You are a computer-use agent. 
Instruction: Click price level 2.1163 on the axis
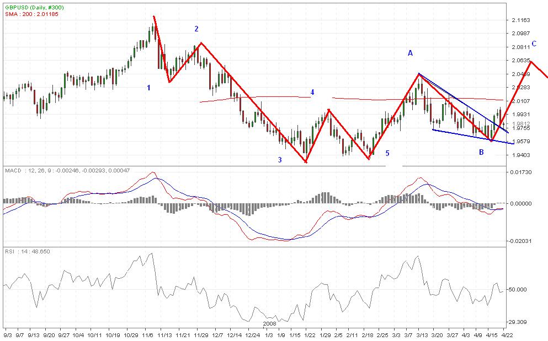[521, 20]
